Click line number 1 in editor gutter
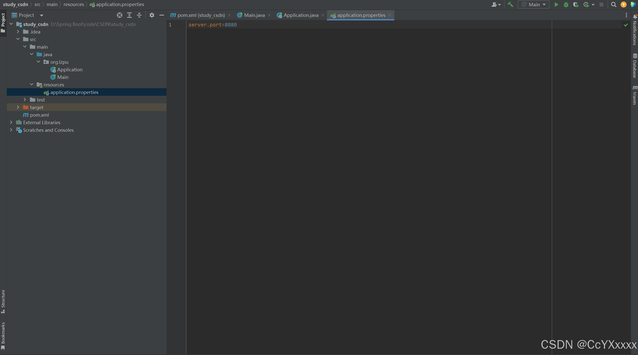Screen dimensions: 638x355 click(x=170, y=25)
